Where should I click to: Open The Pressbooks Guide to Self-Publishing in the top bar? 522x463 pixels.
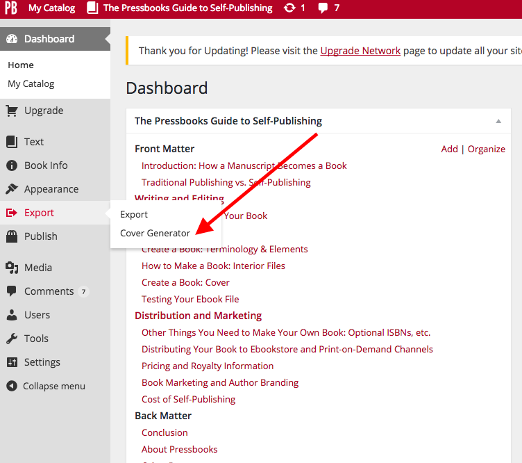coord(187,8)
